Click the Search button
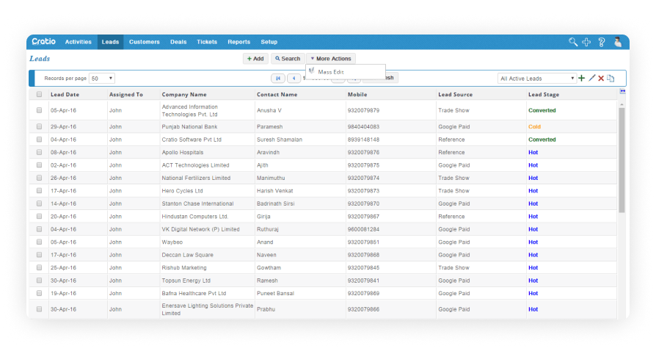Image resolution: width=656 pixels, height=354 pixels. click(x=287, y=59)
